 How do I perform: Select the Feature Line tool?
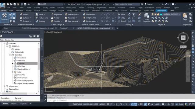pyautogui.click(x=42, y=18)
